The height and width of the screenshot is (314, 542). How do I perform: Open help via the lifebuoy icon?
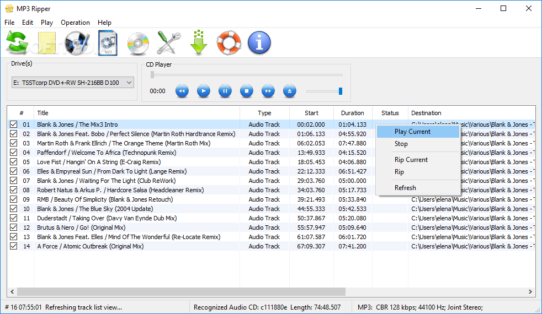(229, 43)
